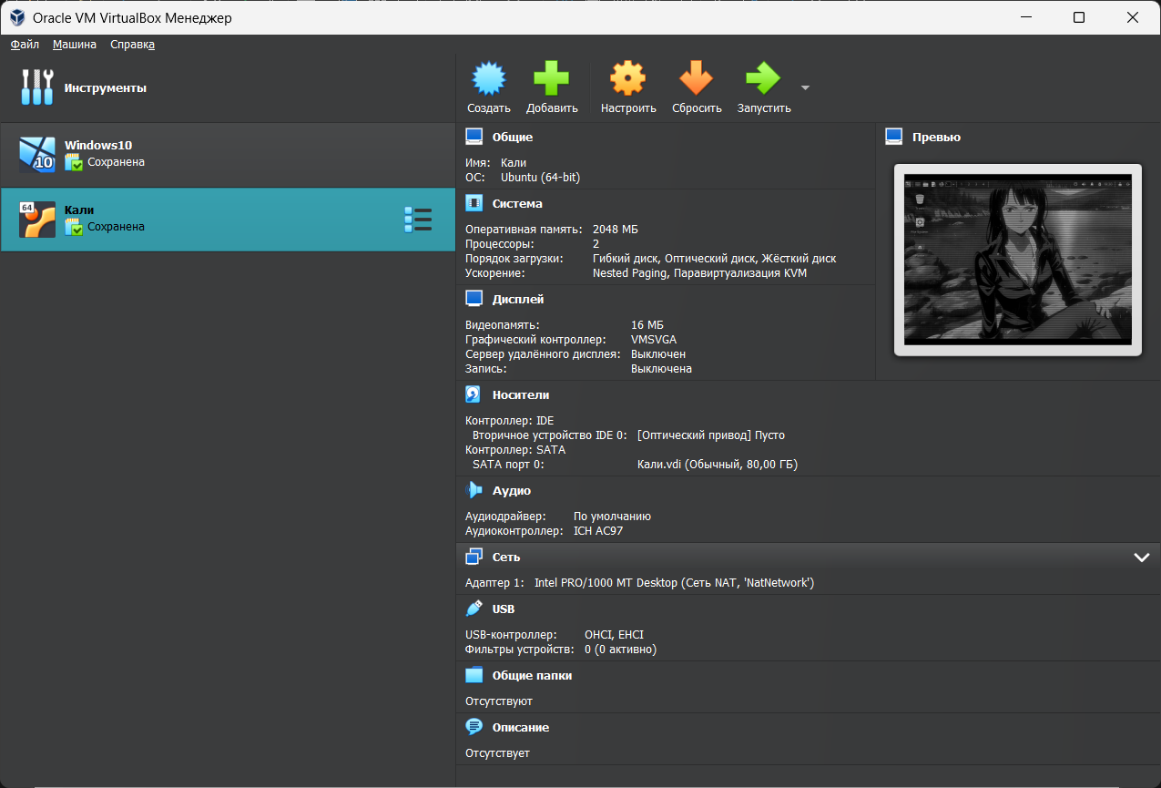Select the Windows10 virtual machine

[x=228, y=155]
